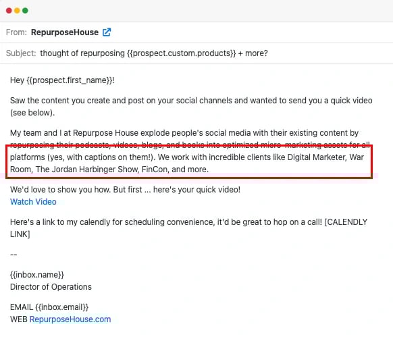393x337 pixels.
Task: Click the red highlighted clients paragraph
Action: [189, 161]
